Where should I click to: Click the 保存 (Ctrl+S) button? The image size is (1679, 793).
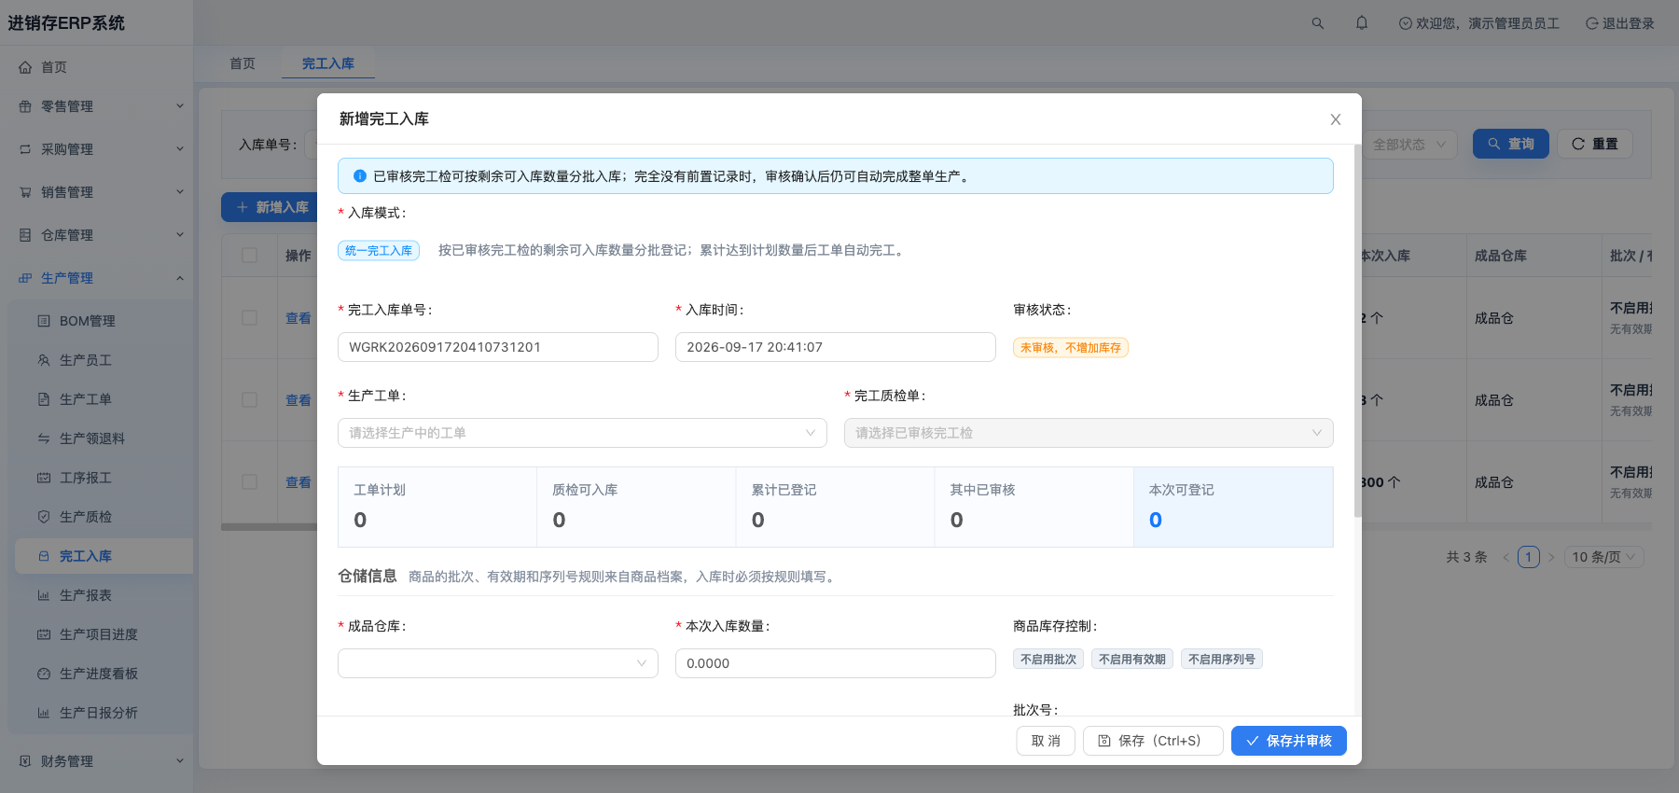click(x=1153, y=741)
